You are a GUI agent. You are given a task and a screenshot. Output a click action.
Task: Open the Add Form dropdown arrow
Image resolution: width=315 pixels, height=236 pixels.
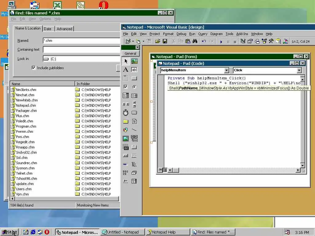[x=143, y=41]
